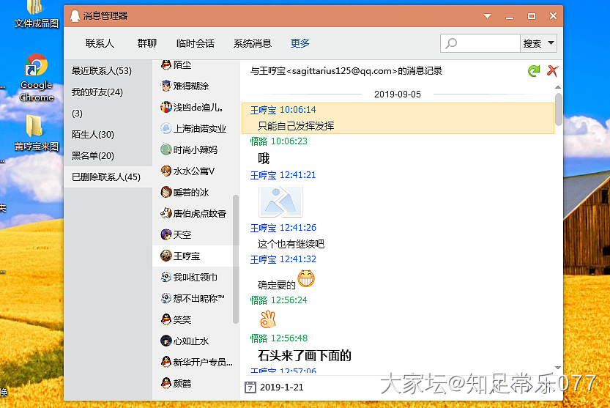Open Google Chrome desktop shortcut
Screen dimensions: 610x408
[36, 78]
